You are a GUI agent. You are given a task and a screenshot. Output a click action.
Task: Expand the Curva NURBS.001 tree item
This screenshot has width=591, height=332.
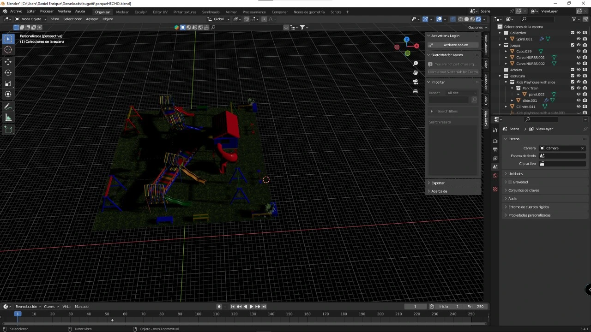coord(506,57)
